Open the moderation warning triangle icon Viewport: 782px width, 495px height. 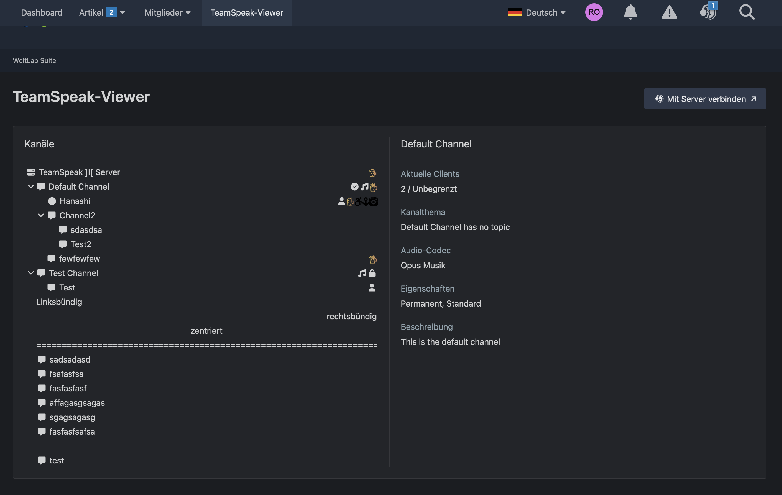(669, 12)
